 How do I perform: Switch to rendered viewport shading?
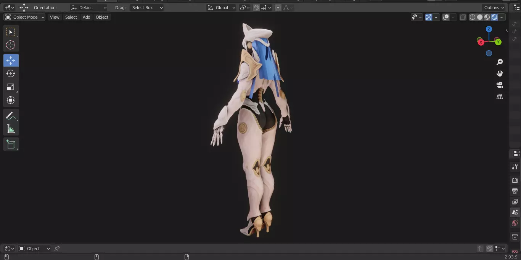[494, 17]
